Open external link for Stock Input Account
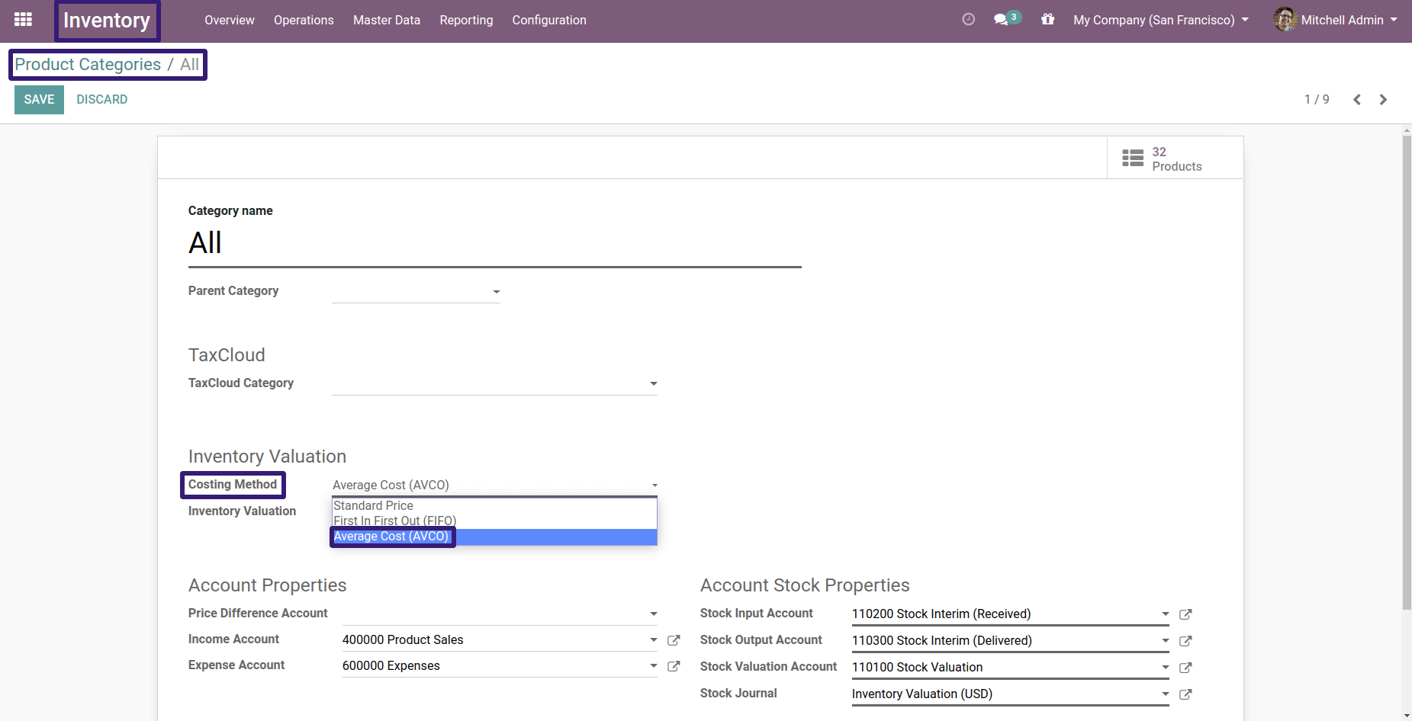Screen dimensions: 1412x721 click(1185, 614)
